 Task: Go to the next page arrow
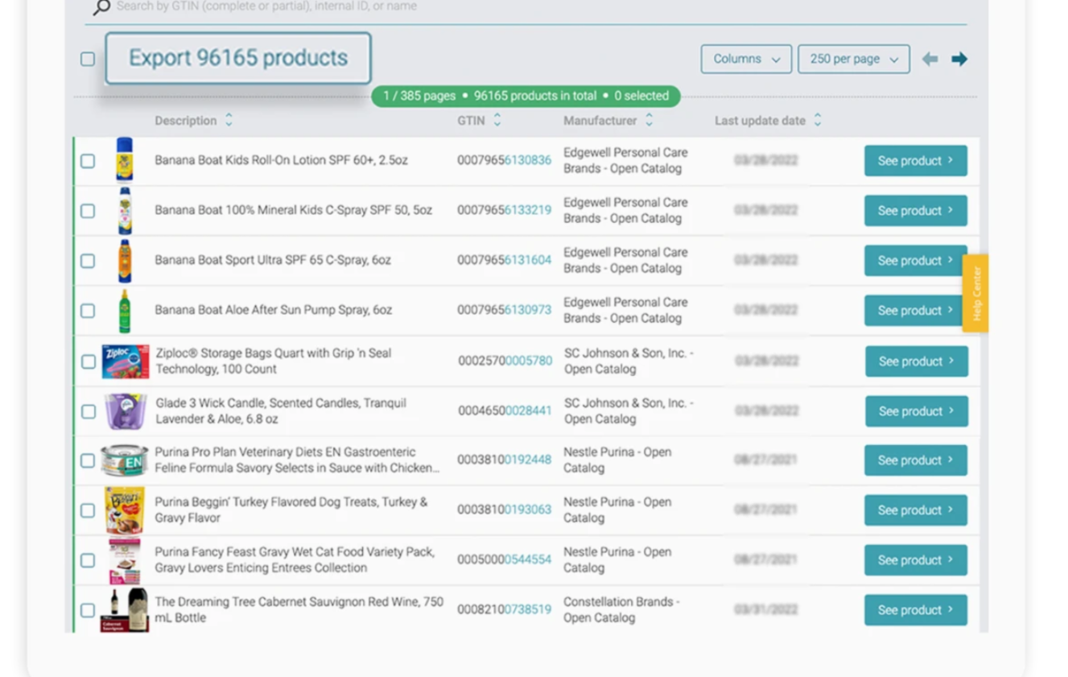pyautogui.click(x=959, y=59)
